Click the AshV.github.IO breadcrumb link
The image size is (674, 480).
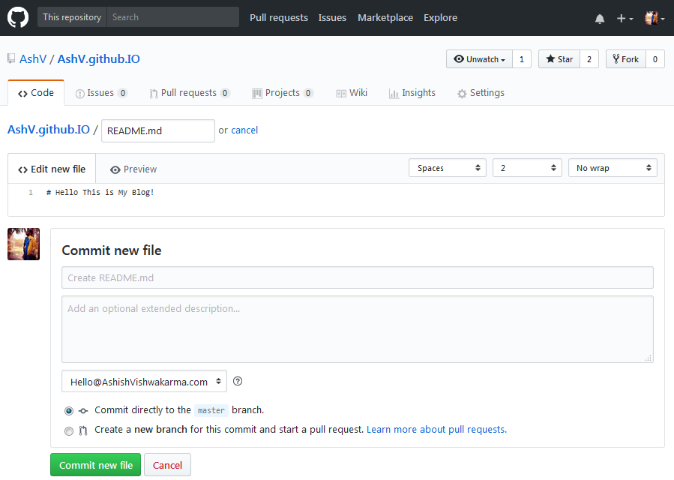49,130
